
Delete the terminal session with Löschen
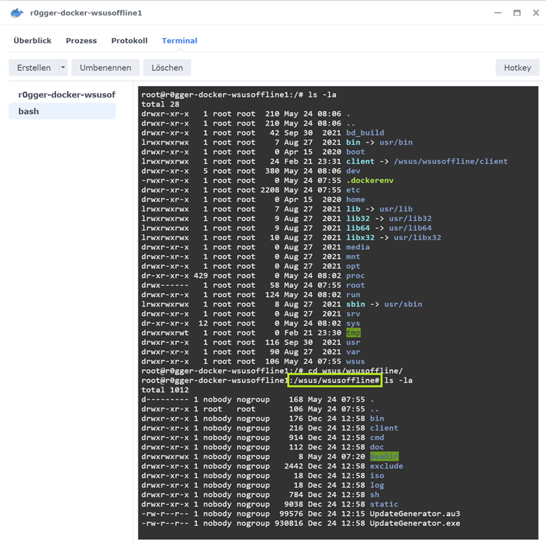coord(167,68)
